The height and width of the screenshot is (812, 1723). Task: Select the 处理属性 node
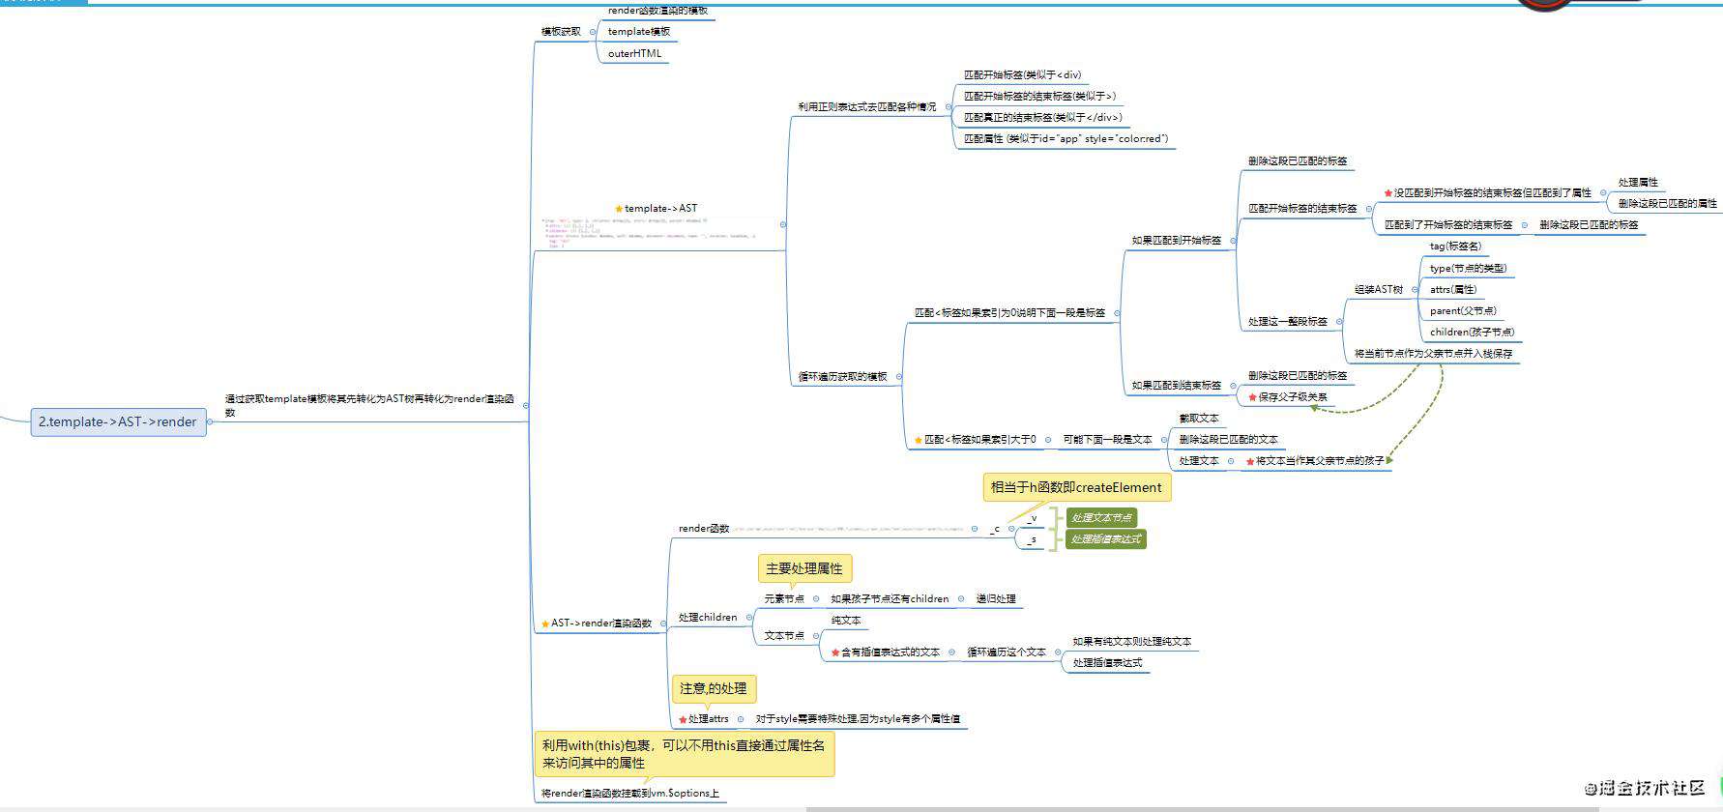1638,183
